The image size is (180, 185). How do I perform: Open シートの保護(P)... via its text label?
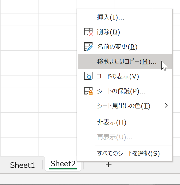click(x=121, y=91)
